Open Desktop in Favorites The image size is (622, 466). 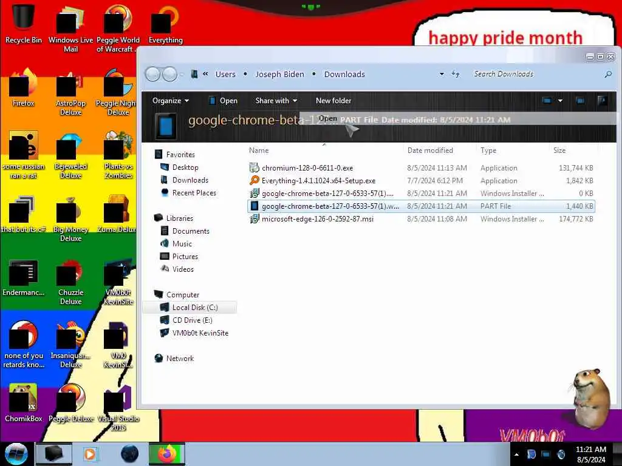179,167
